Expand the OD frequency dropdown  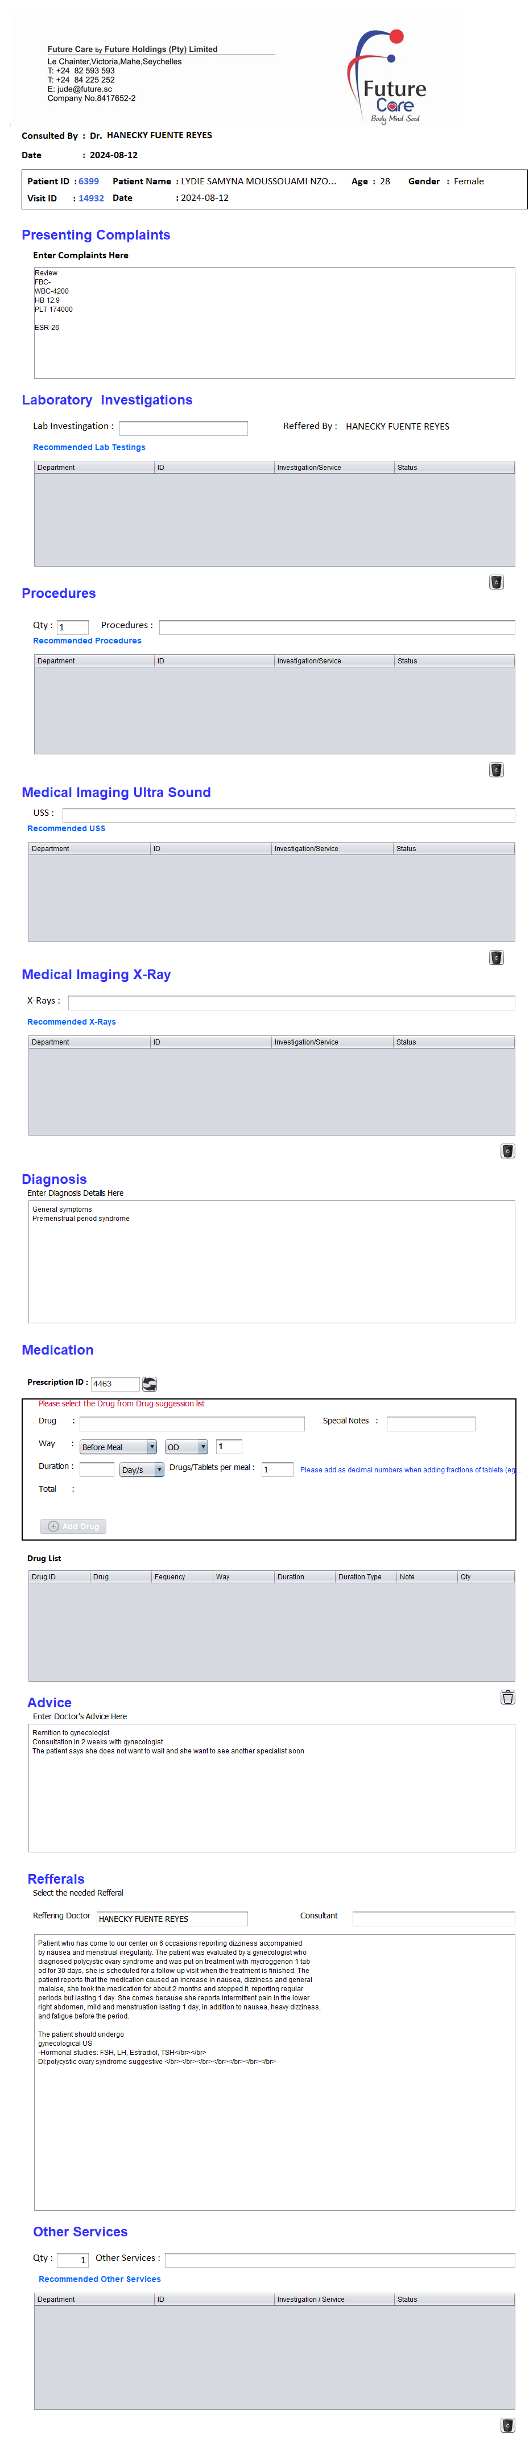tap(185, 1446)
